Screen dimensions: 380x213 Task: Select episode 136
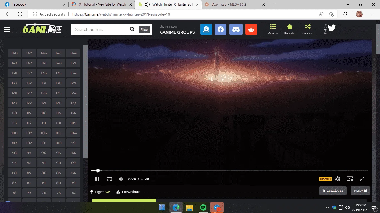(44, 73)
